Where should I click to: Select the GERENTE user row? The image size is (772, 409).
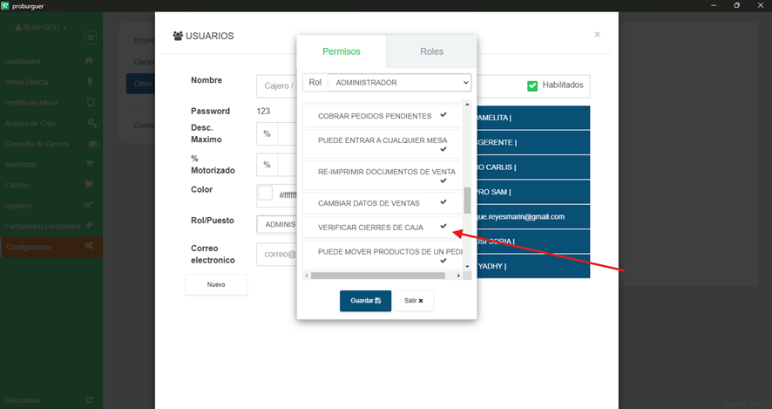pyautogui.click(x=533, y=142)
